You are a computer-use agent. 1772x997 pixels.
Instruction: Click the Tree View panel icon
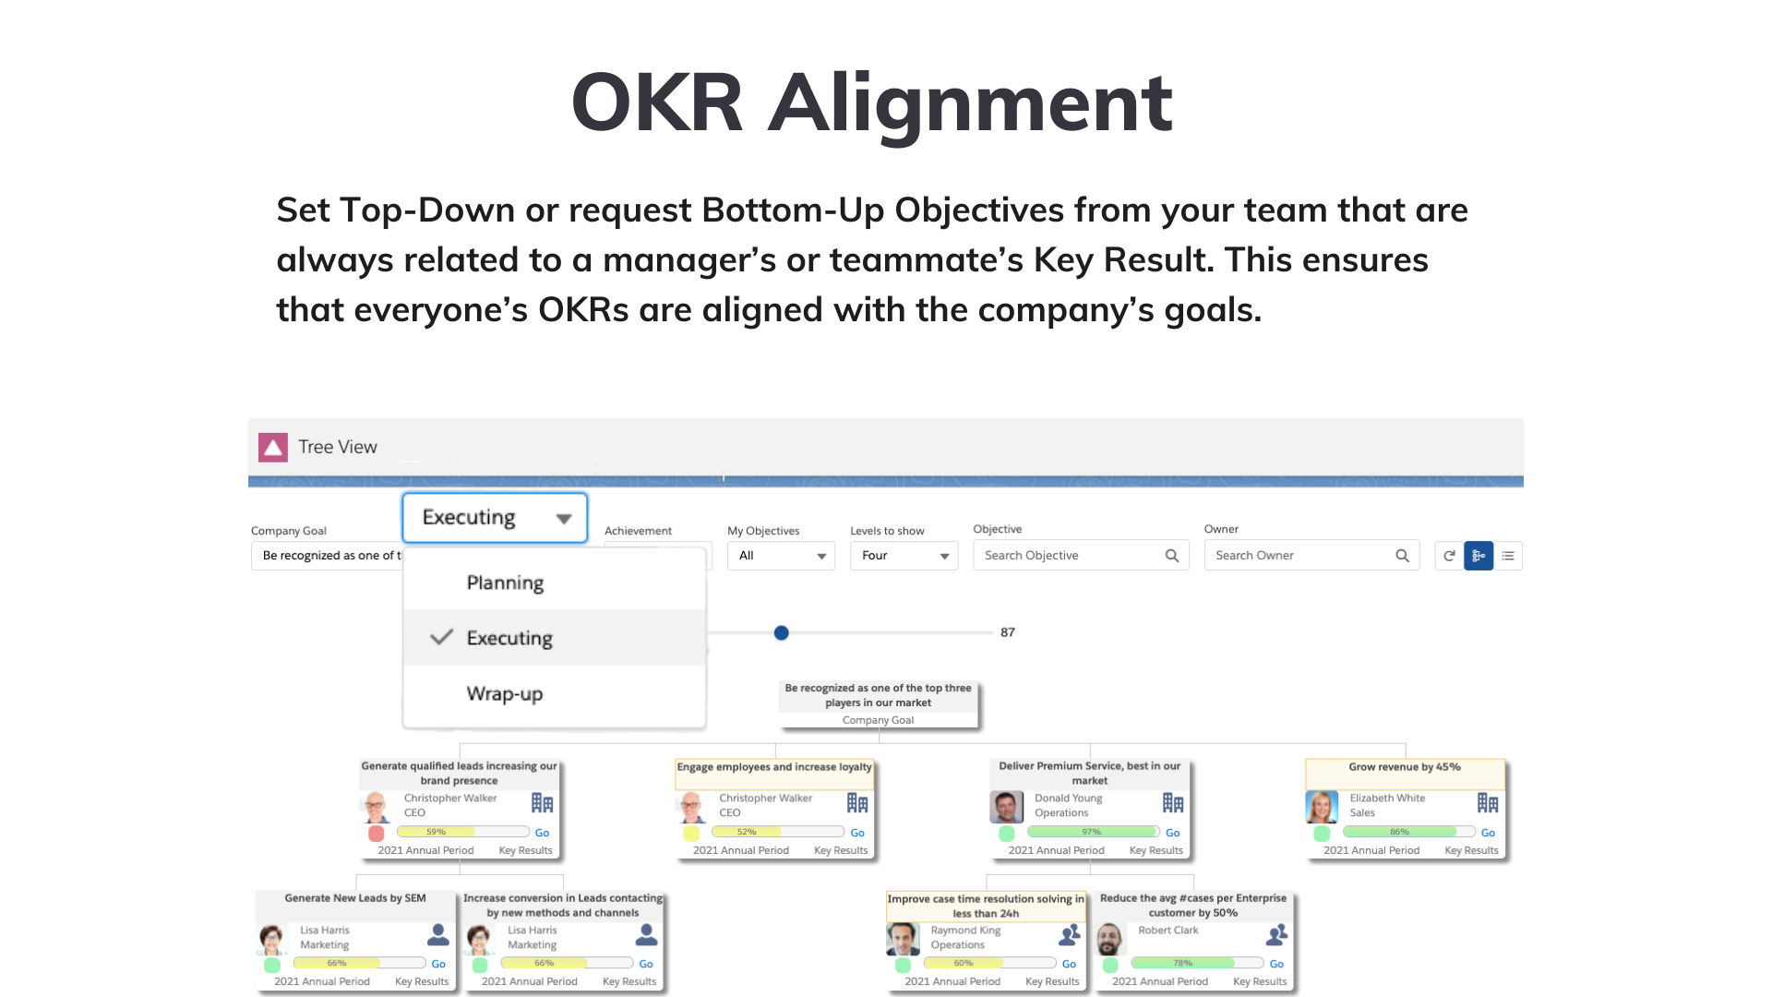272,447
